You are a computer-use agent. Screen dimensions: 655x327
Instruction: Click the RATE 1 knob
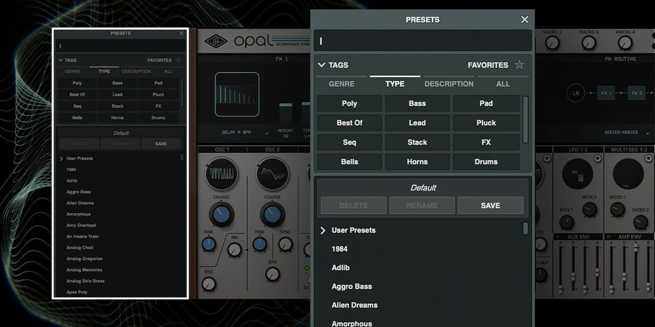click(x=567, y=222)
